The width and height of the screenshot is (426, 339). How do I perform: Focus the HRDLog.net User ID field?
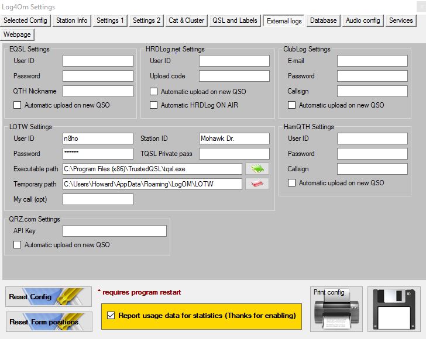(234, 61)
